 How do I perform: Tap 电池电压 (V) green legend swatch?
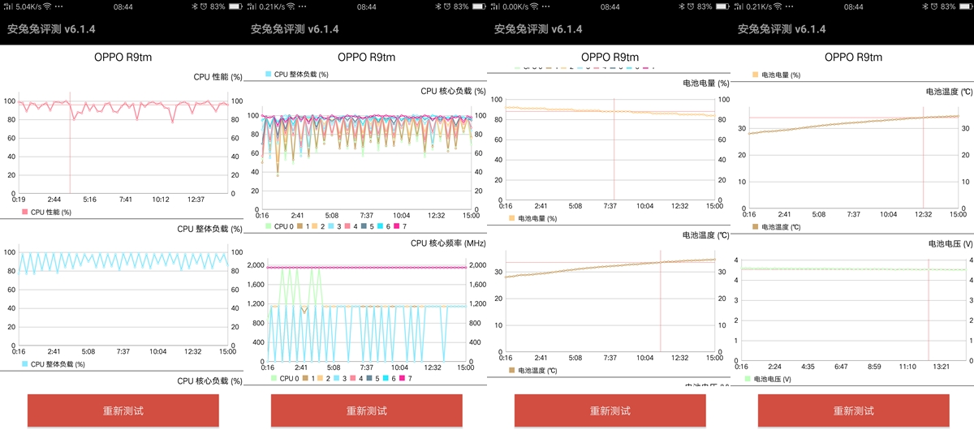(748, 379)
